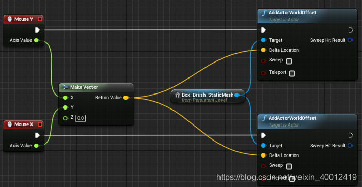The width and height of the screenshot is (362, 187).
Task: Click Sweep Hit Result pin on upper AddActorWorldOffset
Action: point(350,40)
